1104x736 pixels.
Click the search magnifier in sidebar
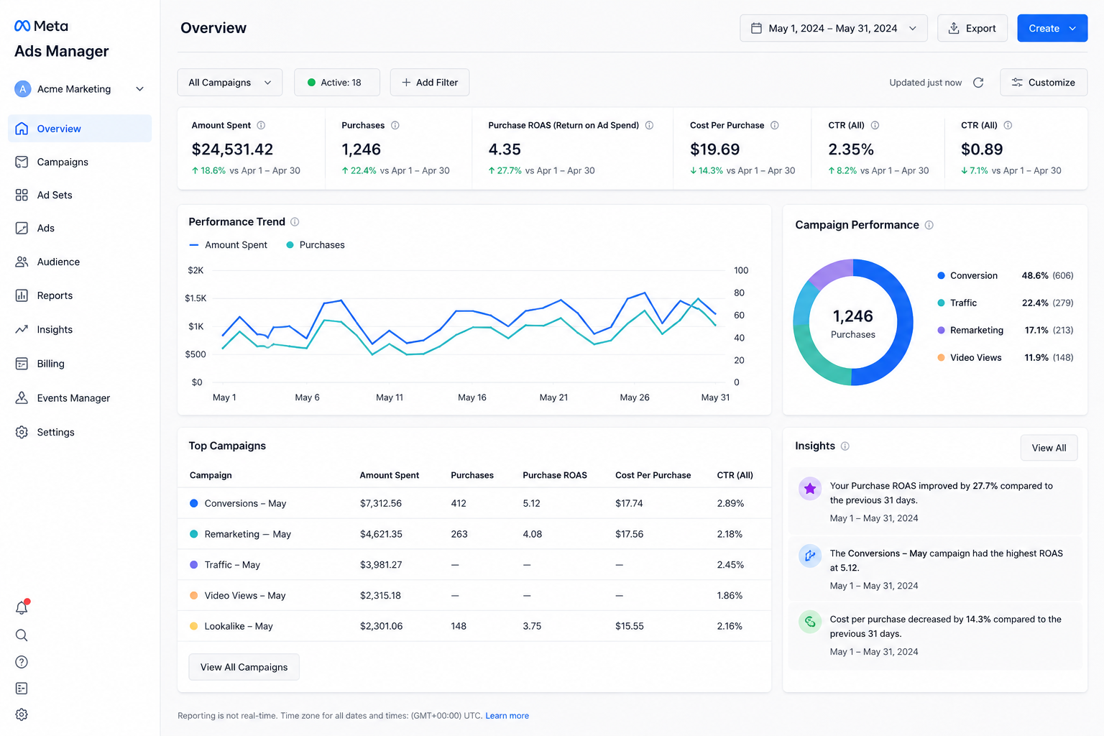coord(22,635)
